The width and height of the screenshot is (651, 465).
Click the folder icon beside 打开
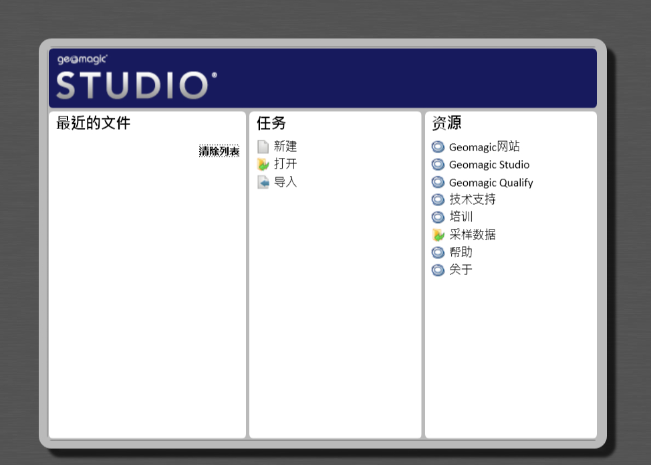tap(263, 165)
